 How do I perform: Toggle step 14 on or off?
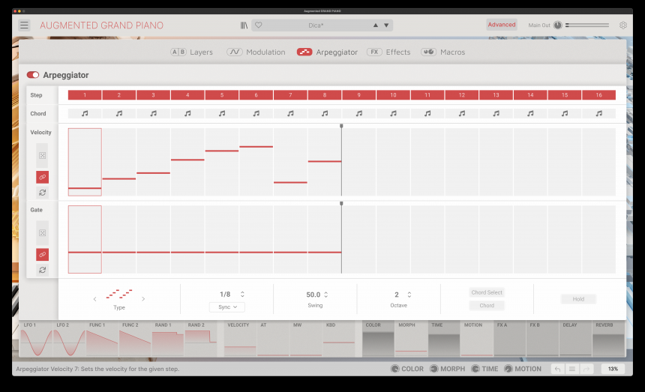coord(531,95)
